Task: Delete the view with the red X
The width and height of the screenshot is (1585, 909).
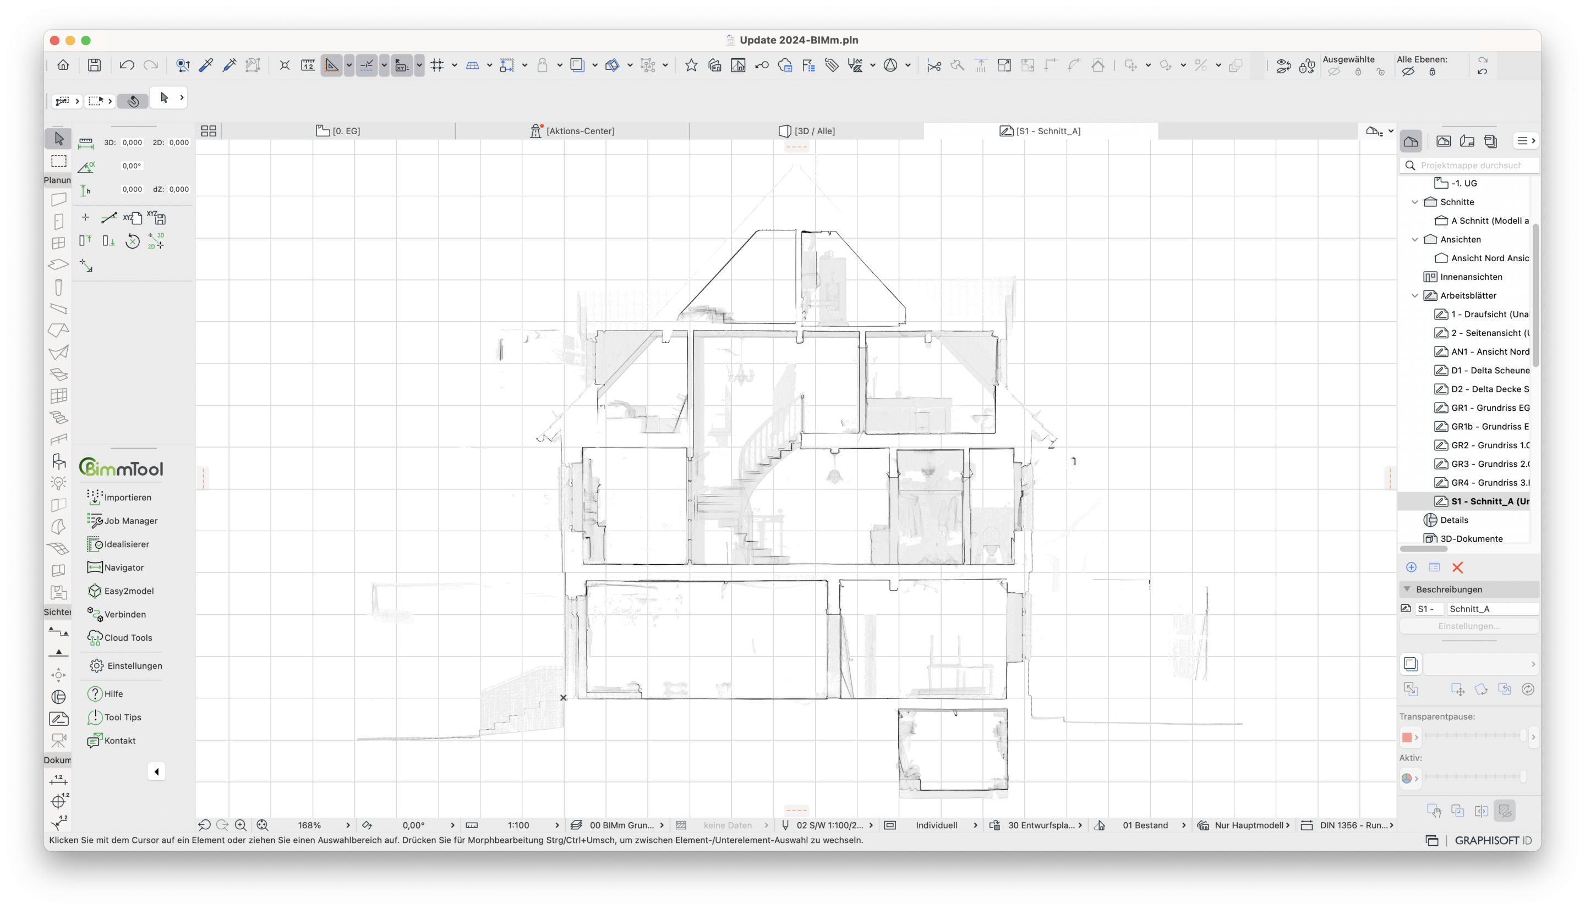Action: click(x=1457, y=567)
